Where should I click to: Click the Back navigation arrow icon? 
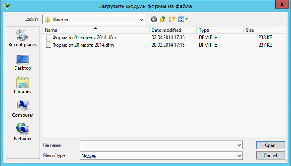click(x=154, y=19)
